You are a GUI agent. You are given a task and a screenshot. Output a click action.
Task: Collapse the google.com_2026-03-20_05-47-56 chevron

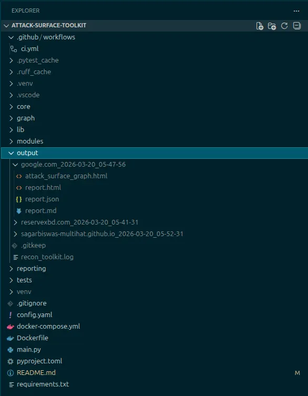15,165
